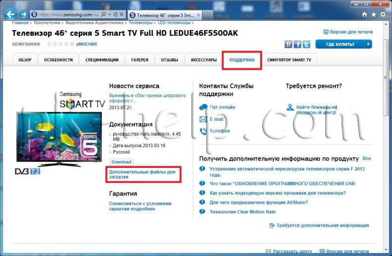This screenshot has width=392, height=256.
Task: Open news link Временные сбои приема цифрового
Action: [x=147, y=98]
